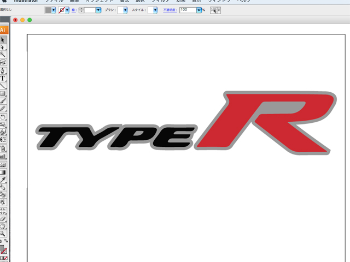
Task: Select the Paintbrush tool
Action: [x=3, y=101]
